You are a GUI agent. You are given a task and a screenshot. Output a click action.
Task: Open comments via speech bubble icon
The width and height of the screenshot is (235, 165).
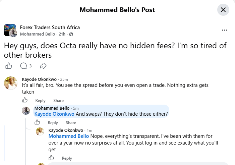23,66
